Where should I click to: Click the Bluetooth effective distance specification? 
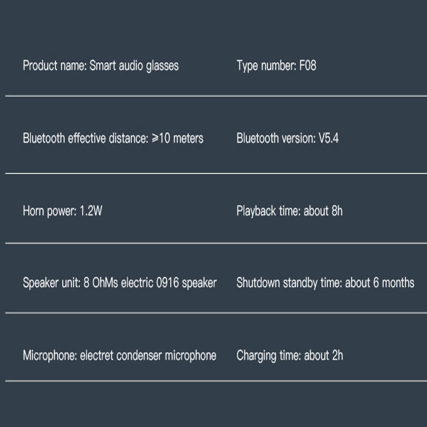click(x=113, y=138)
